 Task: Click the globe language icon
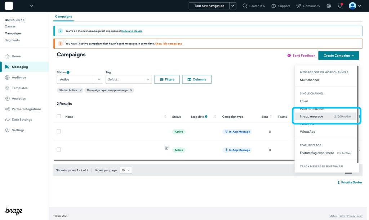329,6
